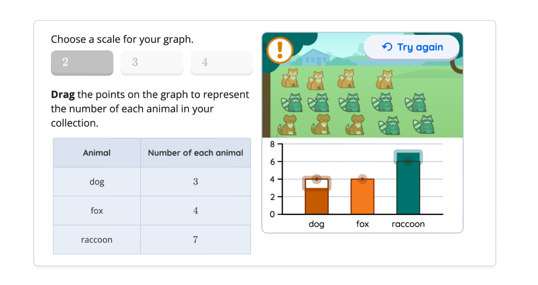
Task: Click the drag handle on the dog bar
Action: (316, 178)
